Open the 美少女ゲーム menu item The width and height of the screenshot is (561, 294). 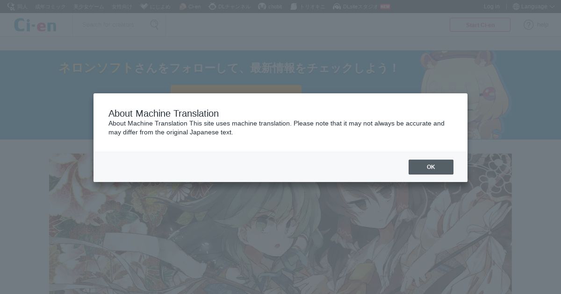coord(88,7)
